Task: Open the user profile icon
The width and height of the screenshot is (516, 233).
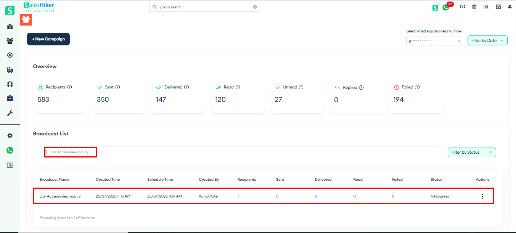Action: point(510,6)
